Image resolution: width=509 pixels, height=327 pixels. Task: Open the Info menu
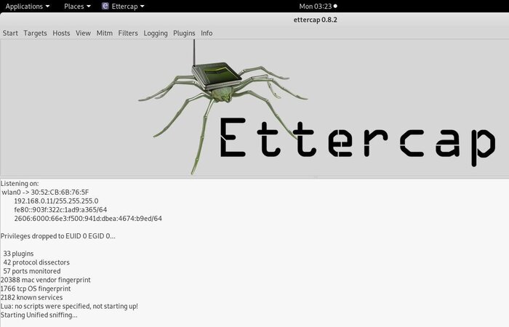point(207,33)
